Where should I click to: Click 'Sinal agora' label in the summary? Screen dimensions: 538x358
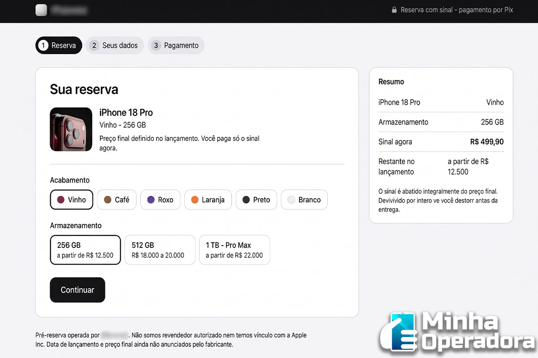click(395, 142)
